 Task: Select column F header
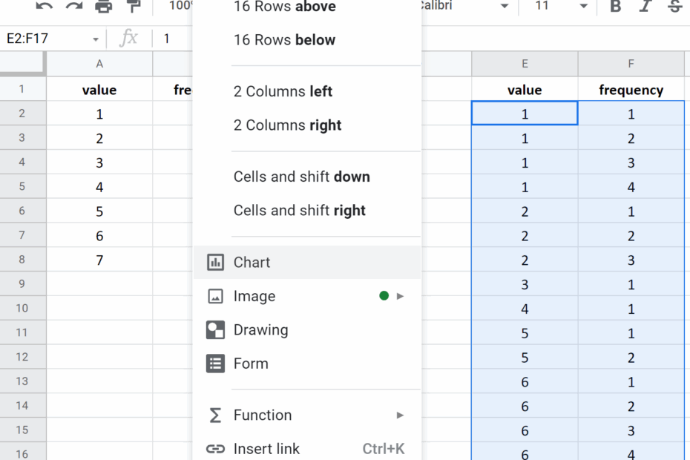coord(631,64)
